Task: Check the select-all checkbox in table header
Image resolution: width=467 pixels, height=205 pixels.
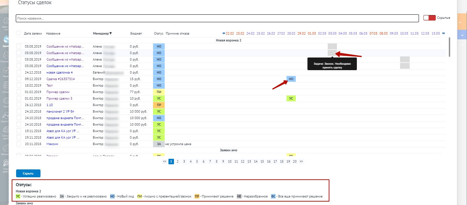Action: coord(19,33)
